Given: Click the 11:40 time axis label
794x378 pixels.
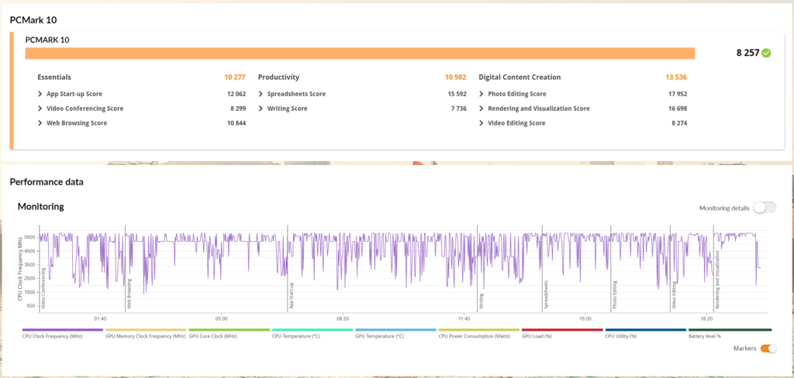Looking at the screenshot, I should 464,319.
